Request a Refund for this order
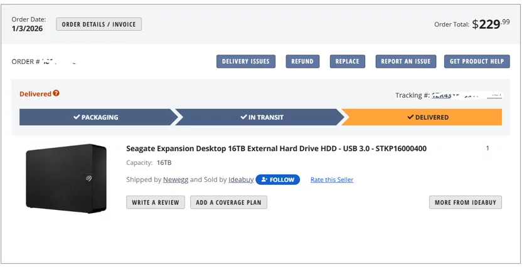524x267 pixels. [302, 61]
